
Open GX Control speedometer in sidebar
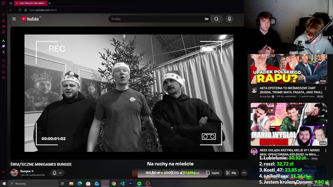point(4,15)
